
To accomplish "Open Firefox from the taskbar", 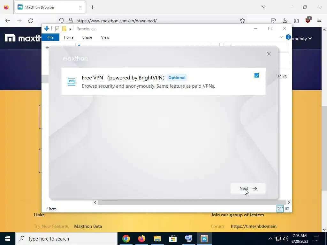I will coord(142,239).
